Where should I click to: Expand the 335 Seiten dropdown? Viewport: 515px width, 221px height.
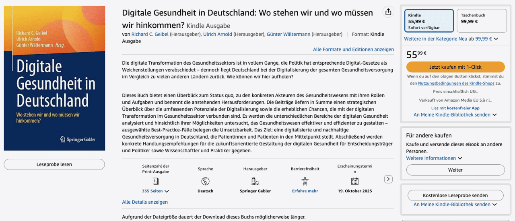coord(155,191)
